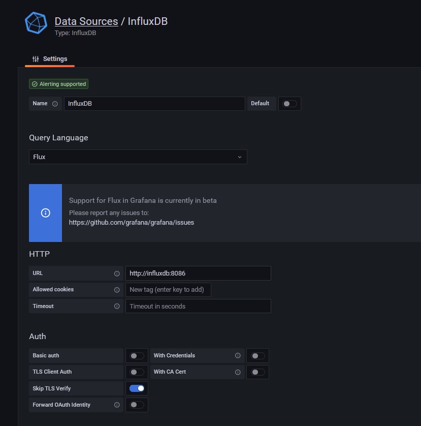Open the github.com/grafana/grafana/issues link
421x426 pixels.
click(x=132, y=223)
